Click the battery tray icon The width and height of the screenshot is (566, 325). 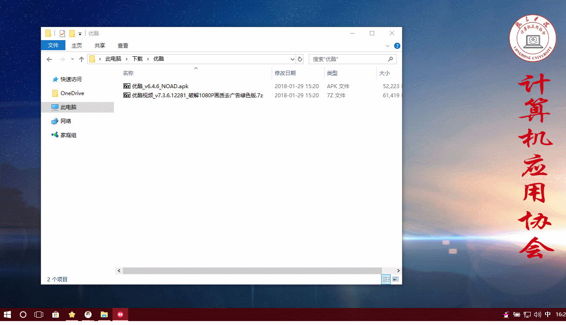point(517,315)
